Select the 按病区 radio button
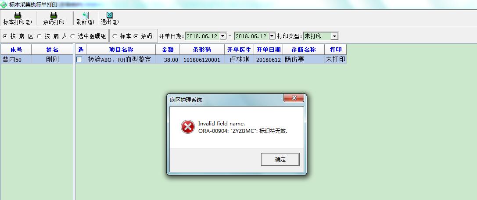 (x=5, y=36)
